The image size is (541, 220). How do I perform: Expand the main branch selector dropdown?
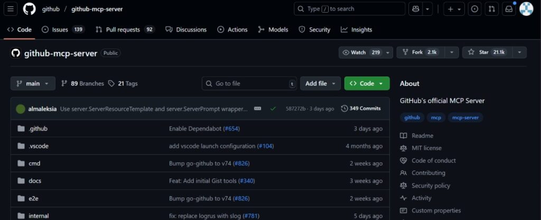(x=33, y=83)
